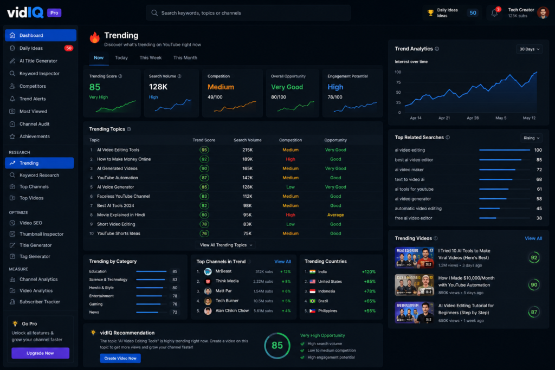Click the Create Video Now button
The width and height of the screenshot is (555, 370).
coord(120,358)
